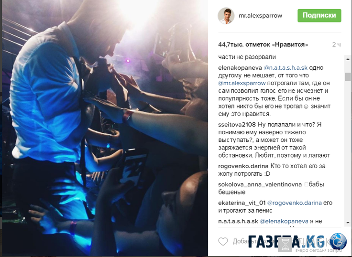Click the green Подписки button
The width and height of the screenshot is (352, 257).
click(319, 15)
